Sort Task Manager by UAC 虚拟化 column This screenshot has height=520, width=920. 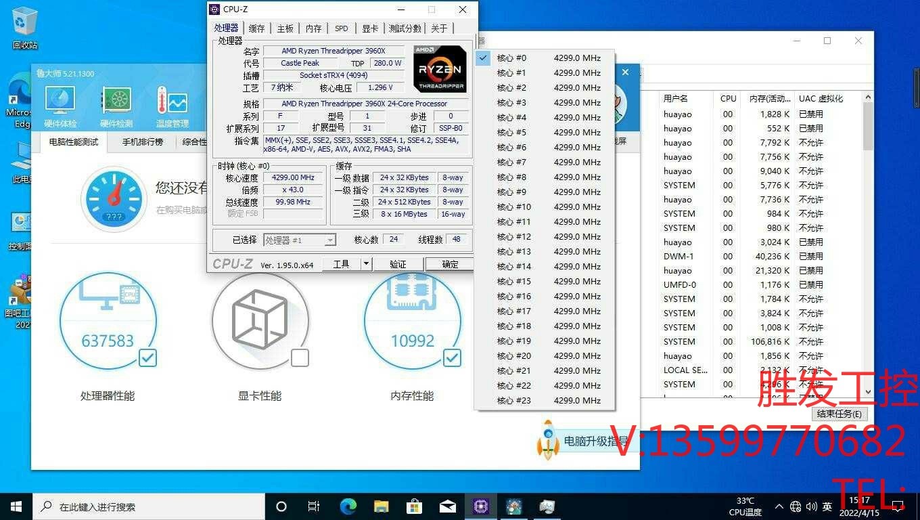[x=827, y=98]
